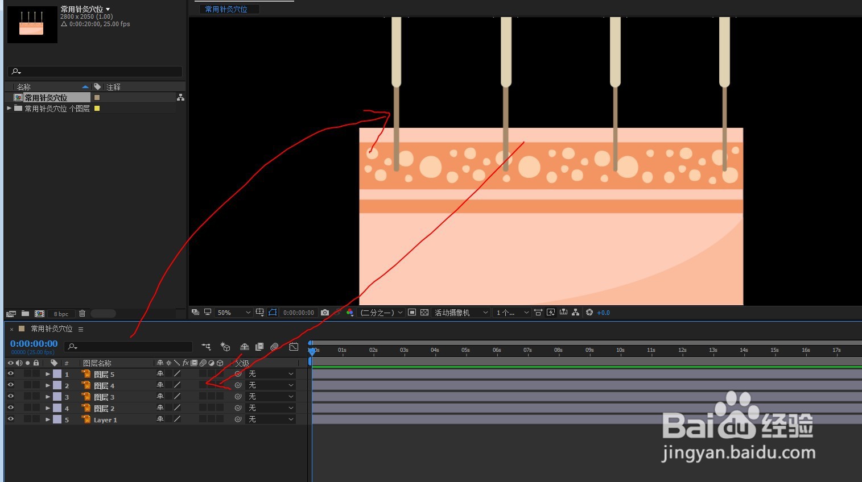This screenshot has height=482, width=862.
Task: Click reset exposure aperture icon
Action: point(589,313)
